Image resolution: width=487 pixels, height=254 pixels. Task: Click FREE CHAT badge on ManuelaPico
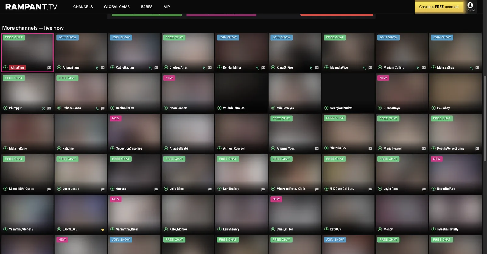point(335,37)
